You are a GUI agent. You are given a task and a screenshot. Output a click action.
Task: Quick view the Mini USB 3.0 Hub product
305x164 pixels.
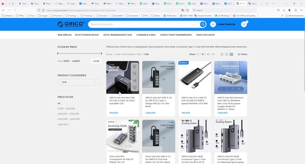click(x=135, y=73)
